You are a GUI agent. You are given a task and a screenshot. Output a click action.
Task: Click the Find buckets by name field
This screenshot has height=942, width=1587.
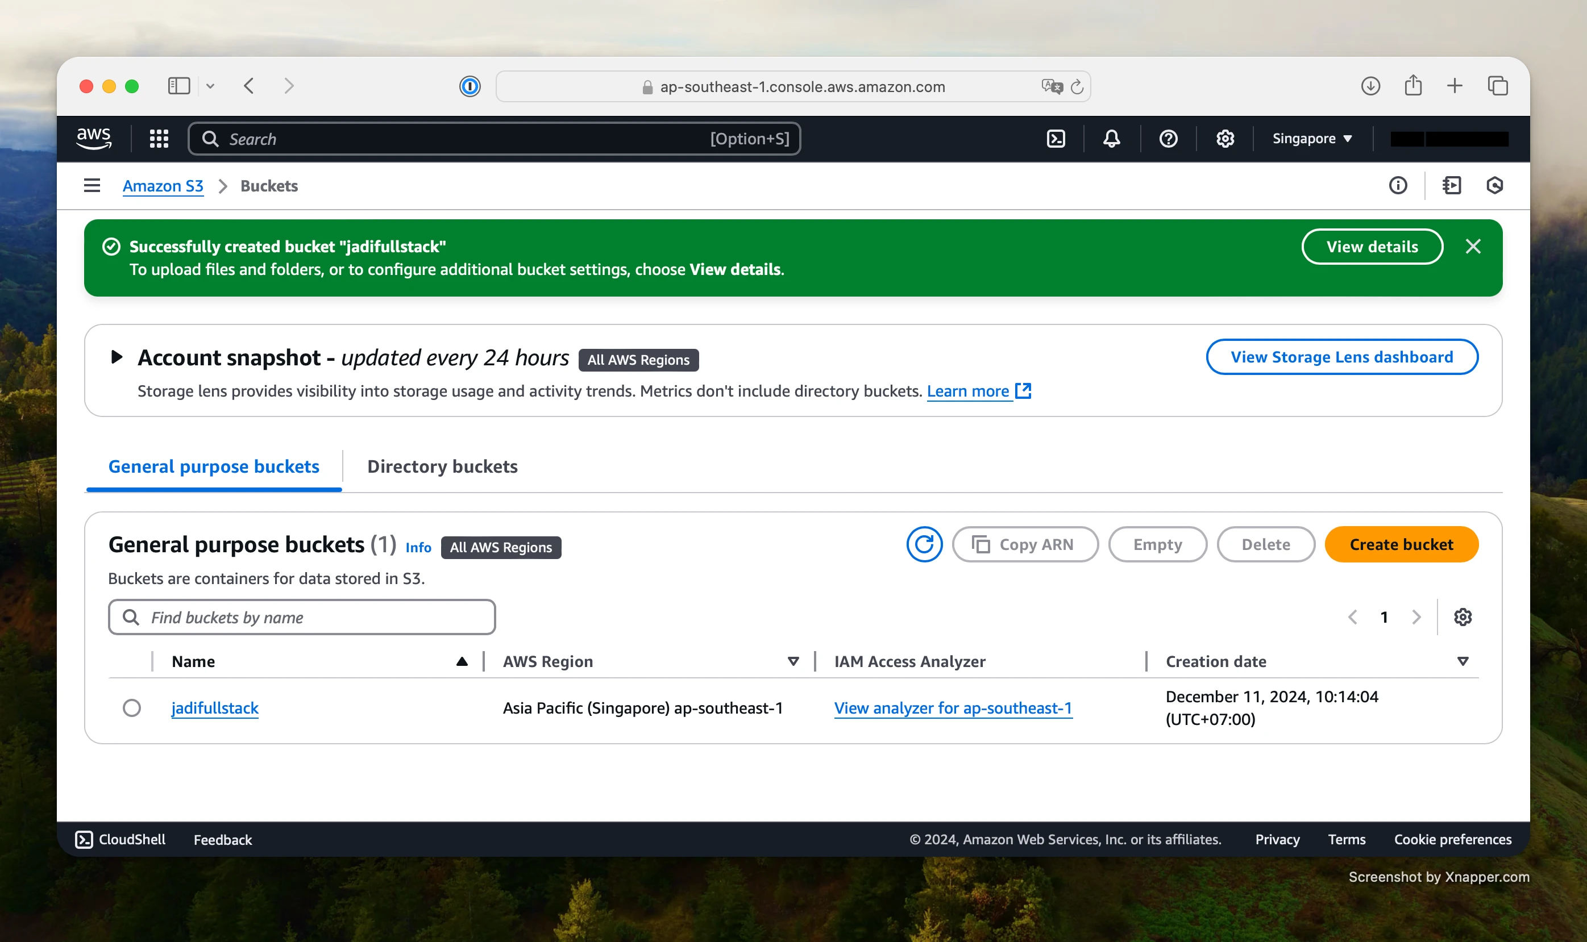(302, 617)
